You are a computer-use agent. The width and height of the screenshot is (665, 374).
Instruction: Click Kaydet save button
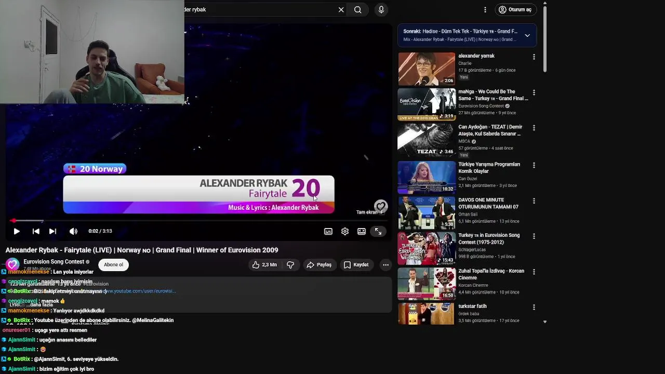(356, 264)
